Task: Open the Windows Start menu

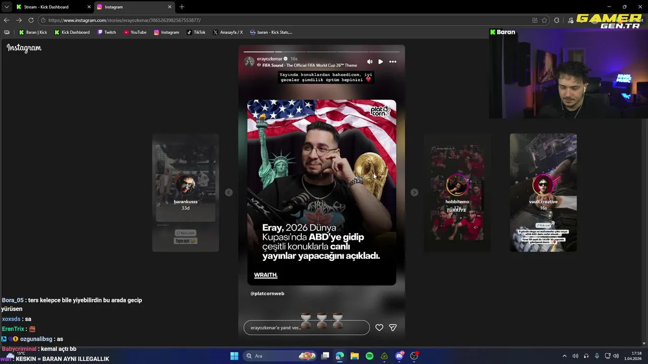Action: pos(234,356)
